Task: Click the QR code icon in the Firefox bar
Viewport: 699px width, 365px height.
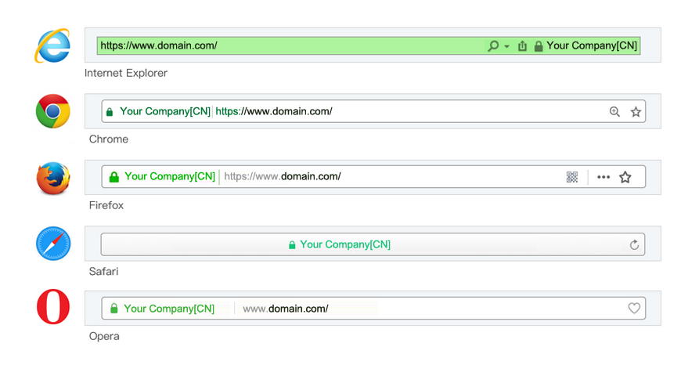Action: pyautogui.click(x=572, y=177)
